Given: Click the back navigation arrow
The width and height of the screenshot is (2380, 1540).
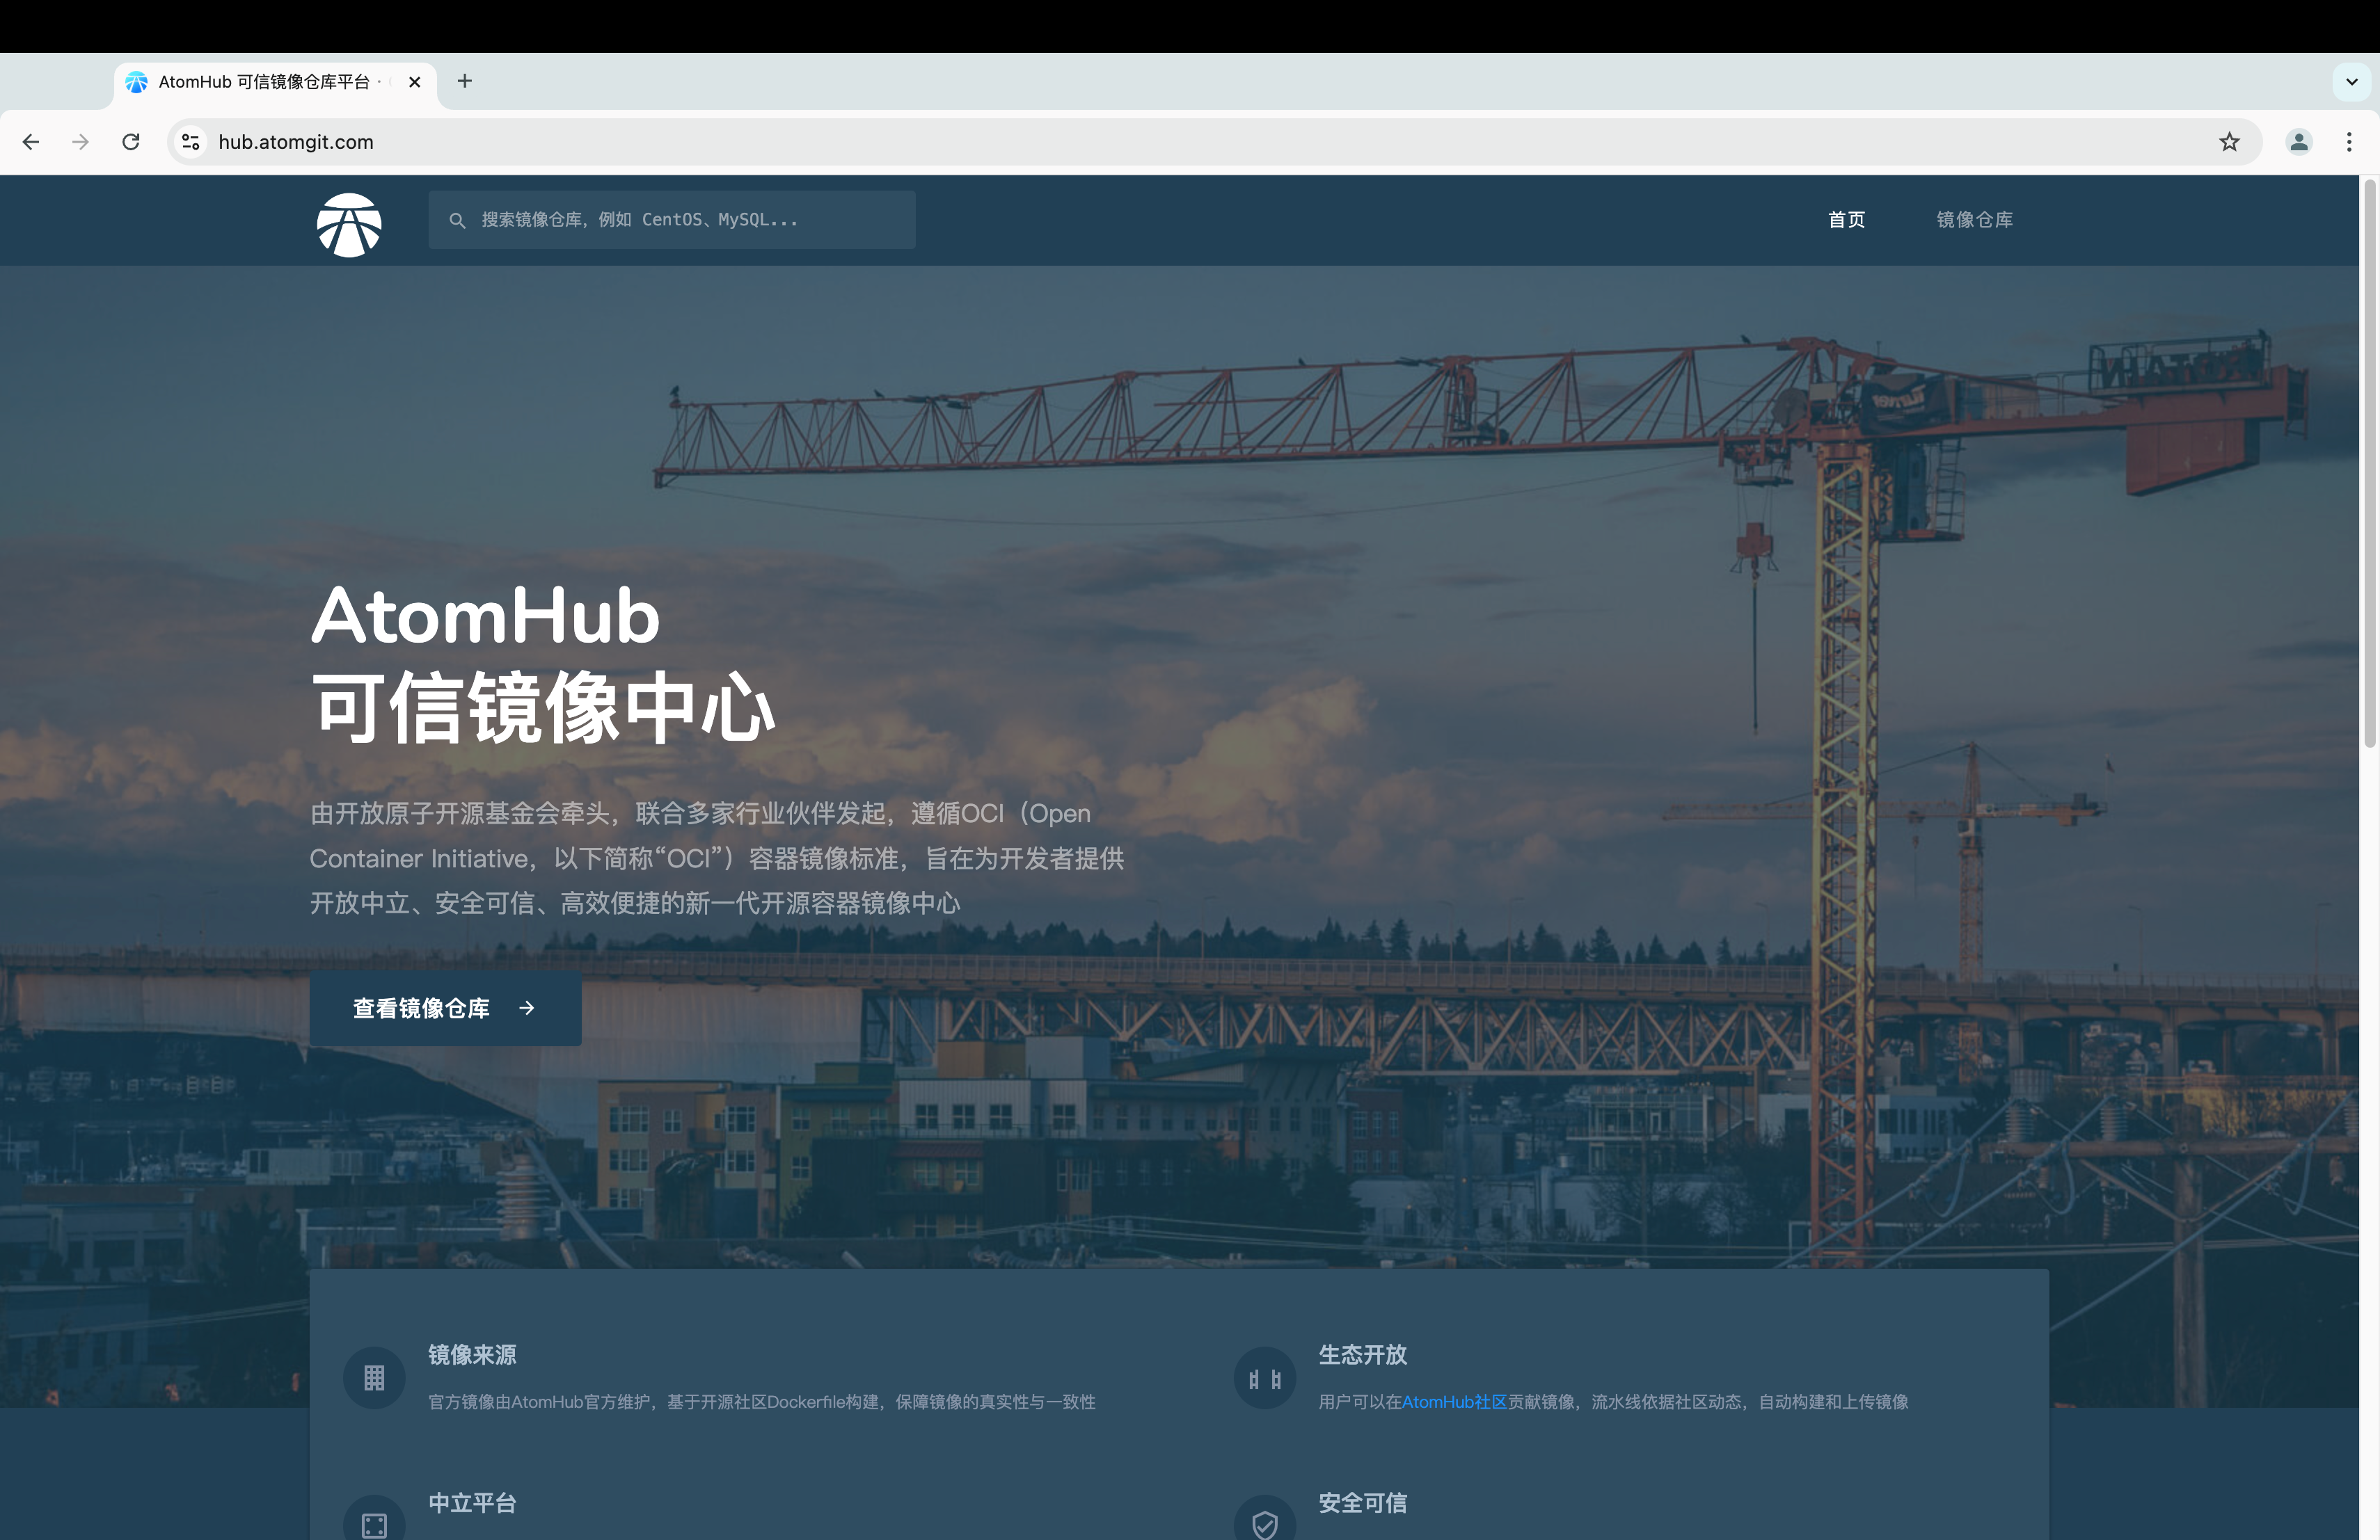Looking at the screenshot, I should (x=31, y=142).
